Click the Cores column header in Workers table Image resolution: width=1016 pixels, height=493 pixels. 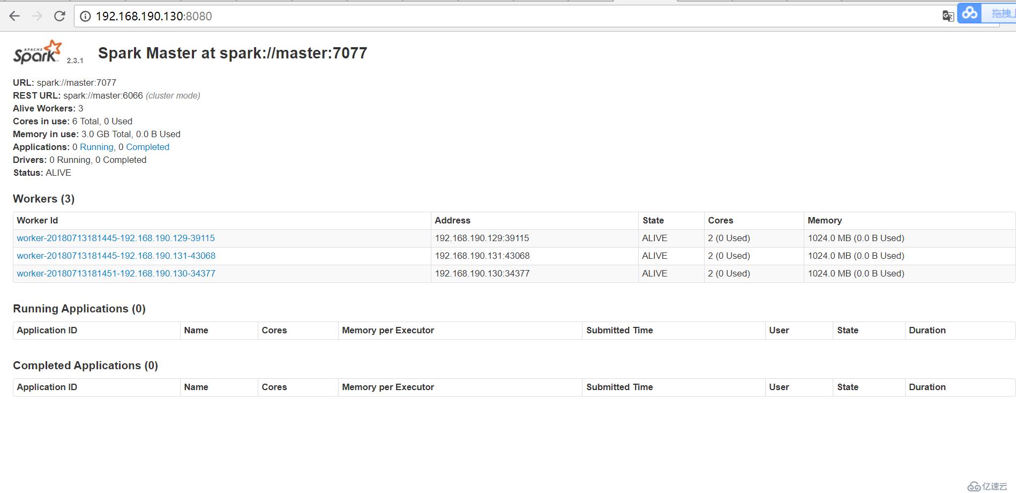720,220
